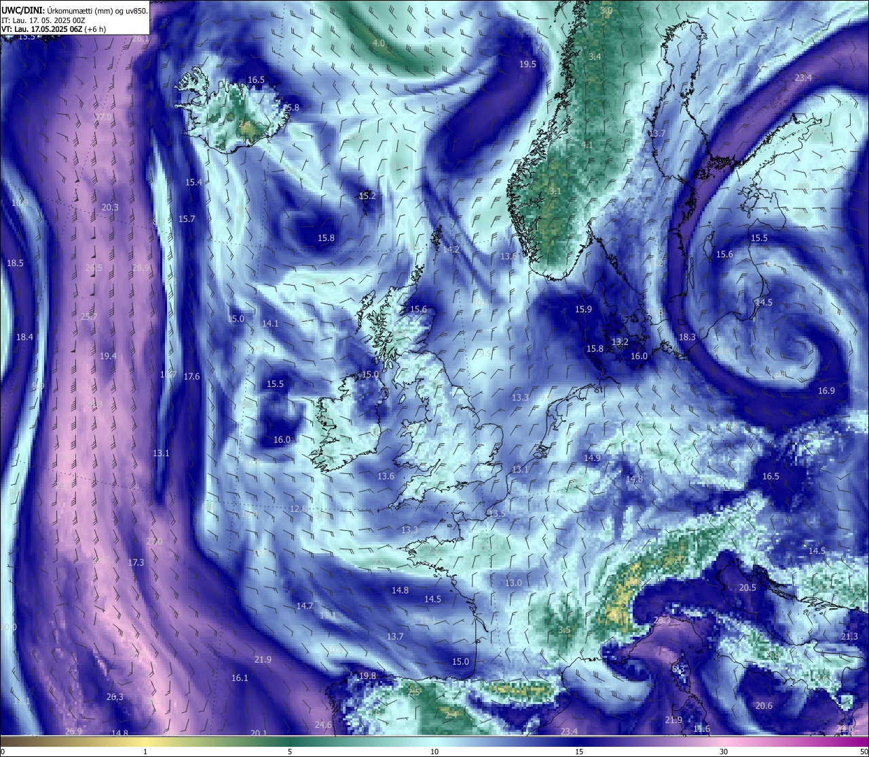Click the '10' label on the color scale
869x757 pixels.
click(434, 751)
